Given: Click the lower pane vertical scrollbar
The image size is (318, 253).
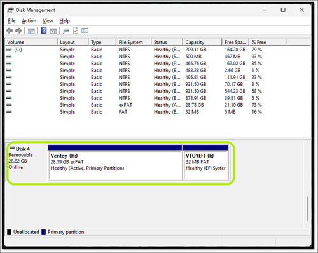Looking at the screenshot, I should coord(307,209).
